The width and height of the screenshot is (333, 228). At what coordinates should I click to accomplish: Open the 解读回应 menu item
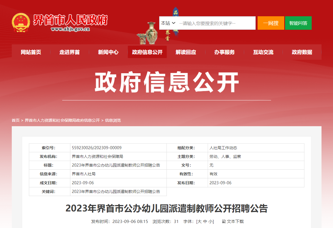click(x=186, y=52)
